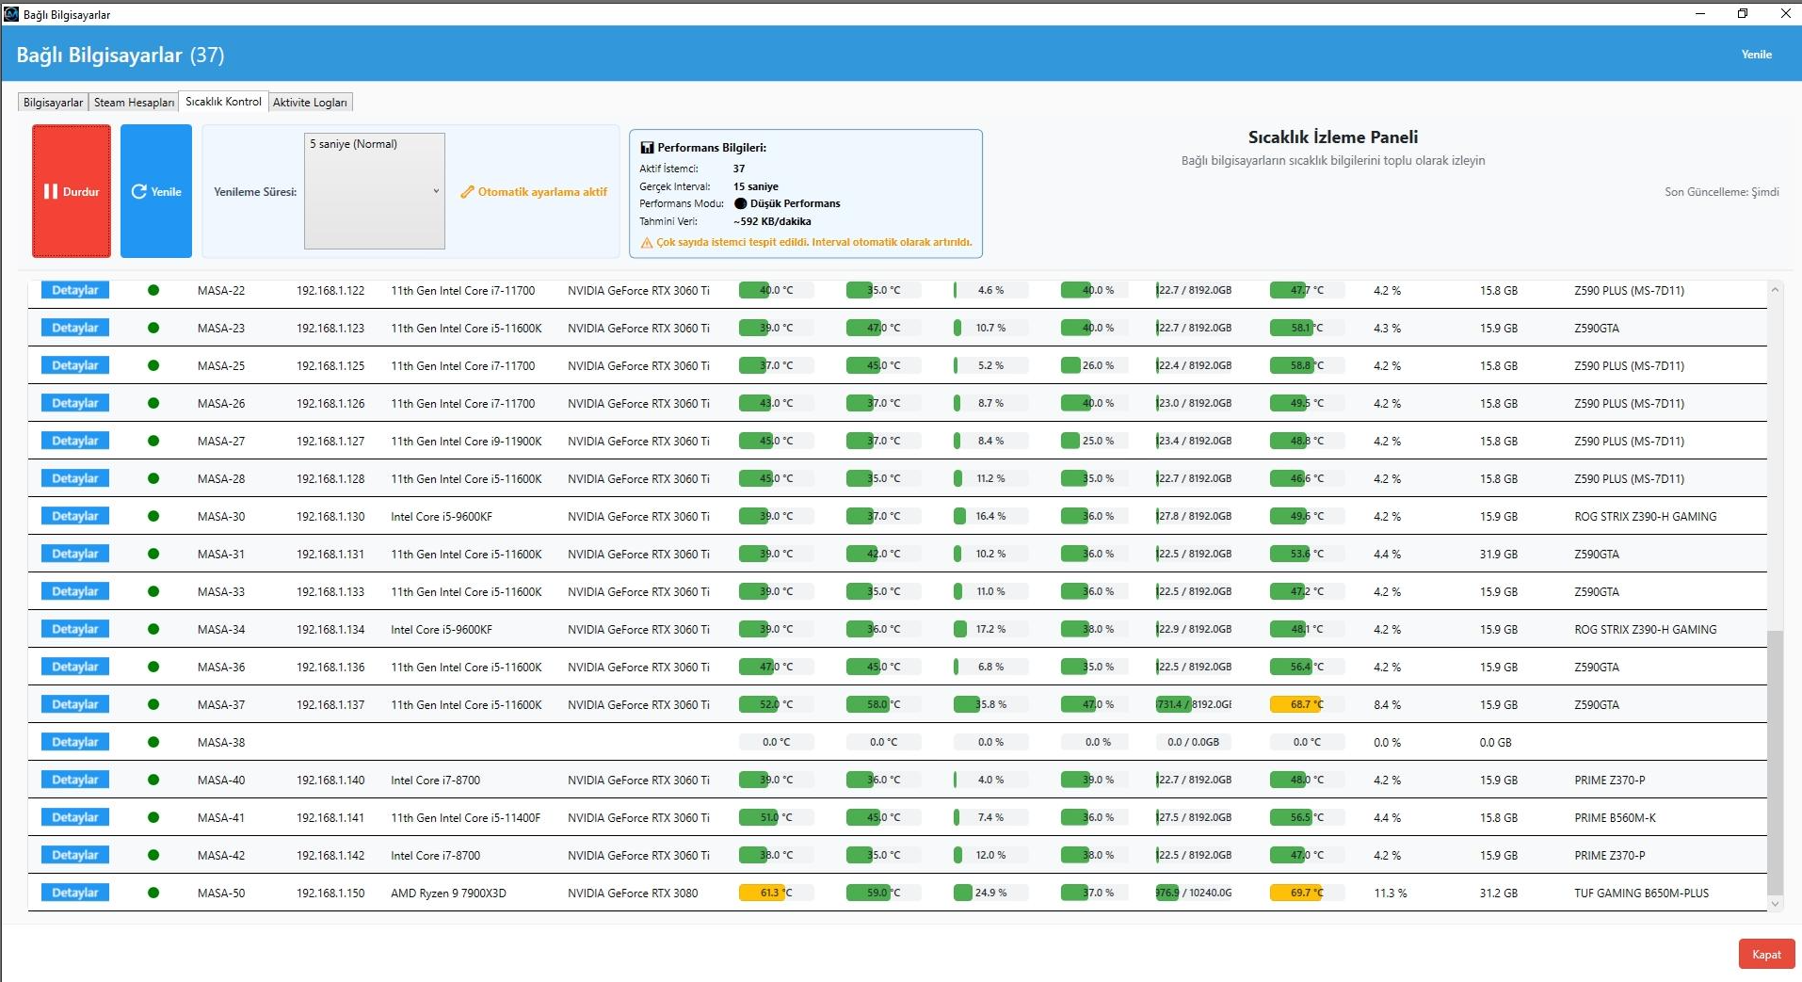Click Yenile in the blue header
The image size is (1802, 982).
point(1756,55)
